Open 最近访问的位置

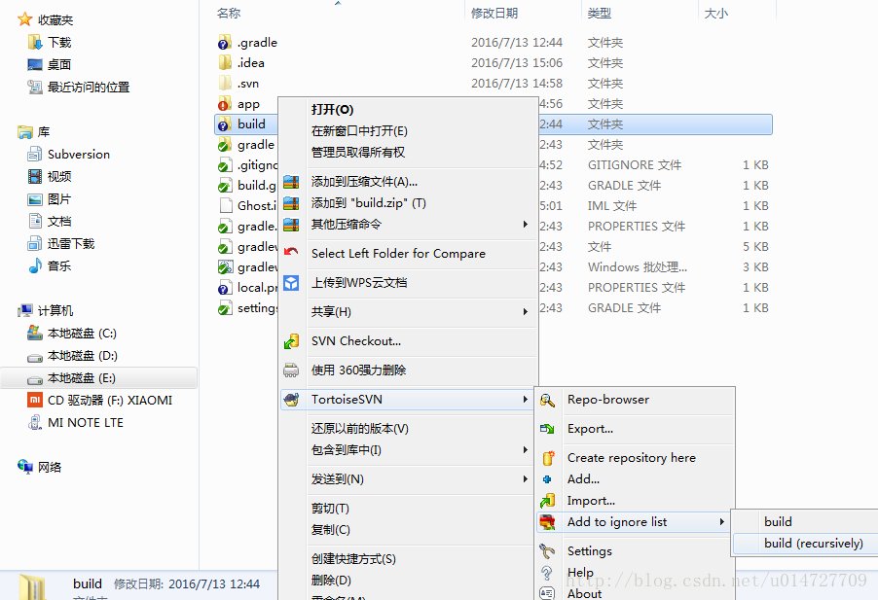89,88
